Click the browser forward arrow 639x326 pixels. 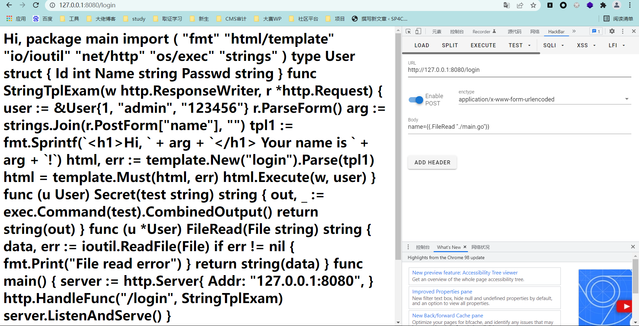coord(22,5)
